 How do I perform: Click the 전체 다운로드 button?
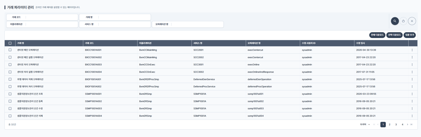377,35
